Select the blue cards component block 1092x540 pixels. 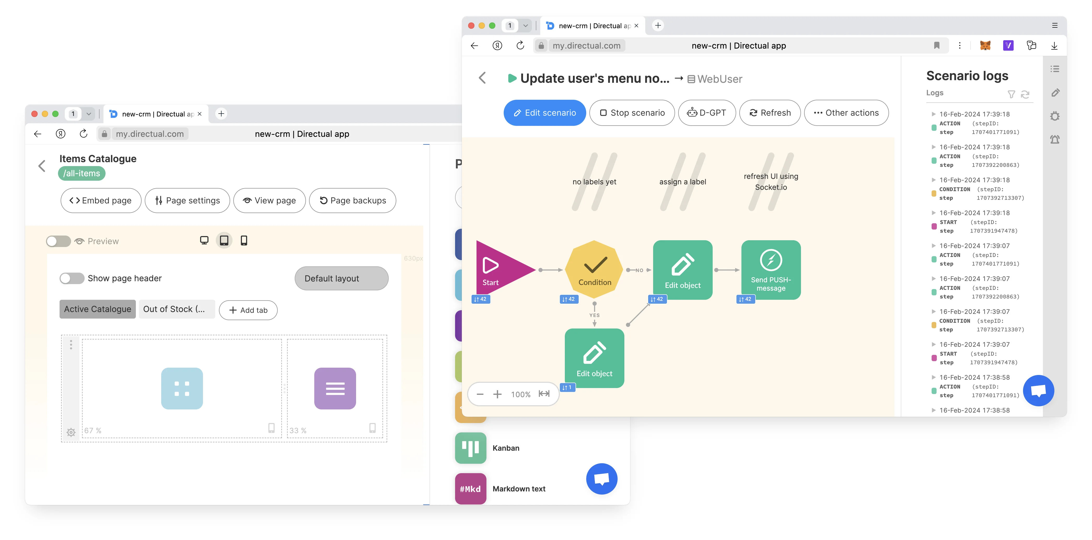pyautogui.click(x=182, y=388)
